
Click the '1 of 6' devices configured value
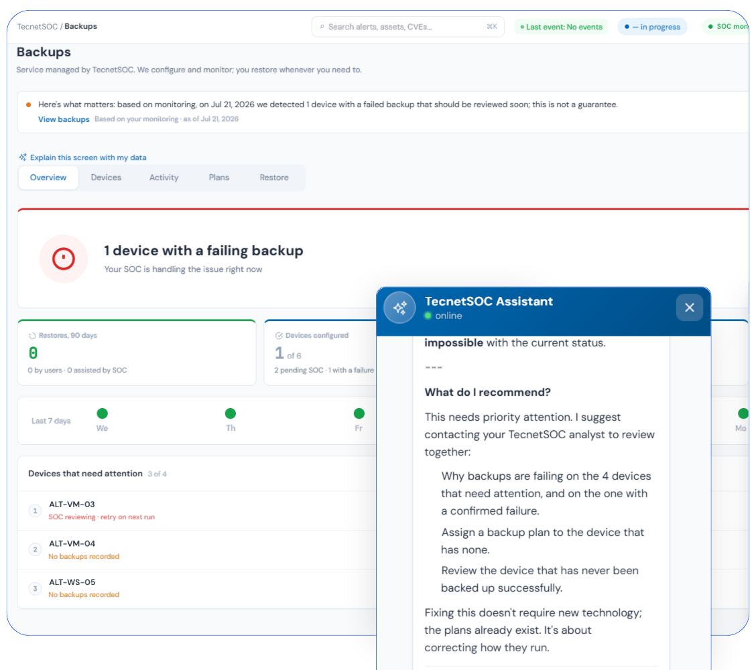point(288,354)
